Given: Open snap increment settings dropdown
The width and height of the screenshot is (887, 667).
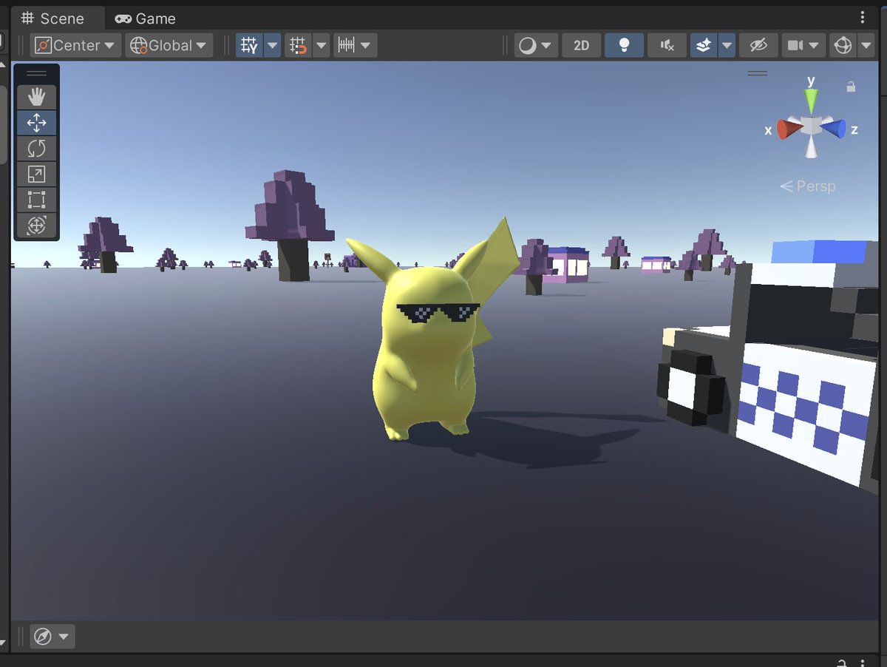Looking at the screenshot, I should 356,45.
